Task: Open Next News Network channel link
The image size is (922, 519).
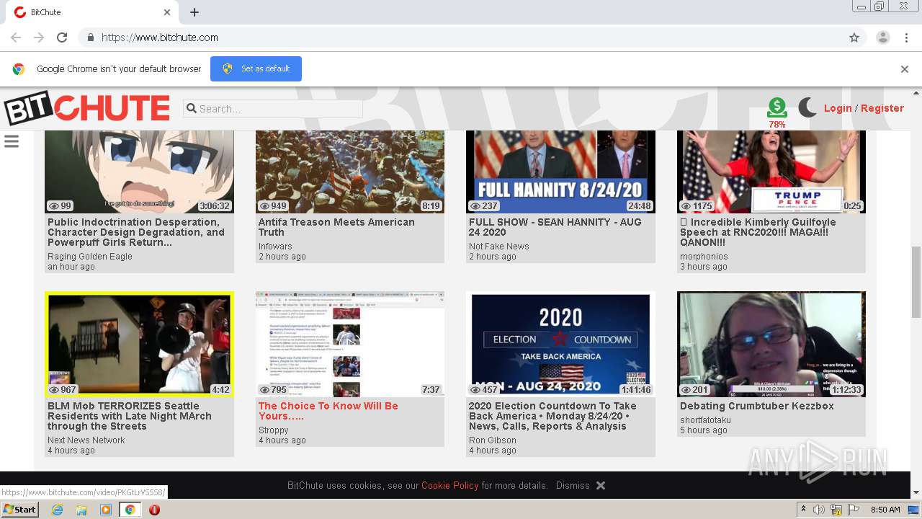Action: click(x=86, y=440)
